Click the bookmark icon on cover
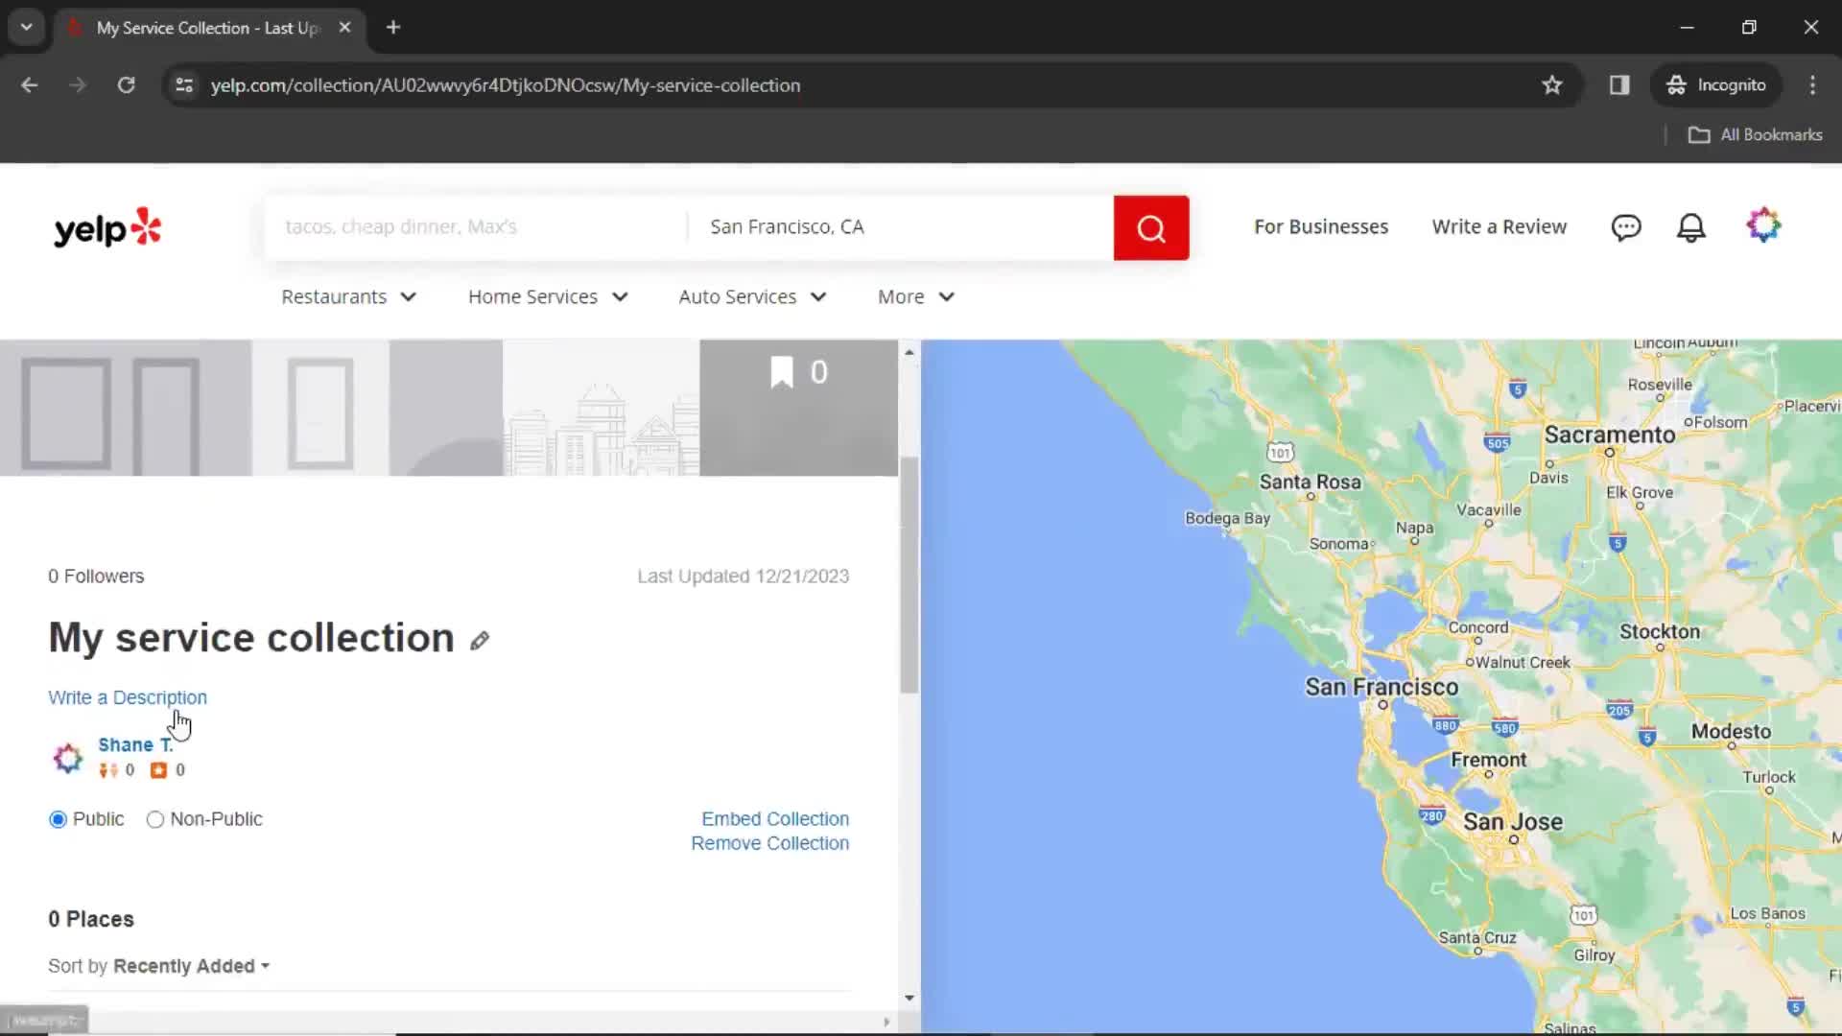1842x1036 pixels. (x=782, y=372)
